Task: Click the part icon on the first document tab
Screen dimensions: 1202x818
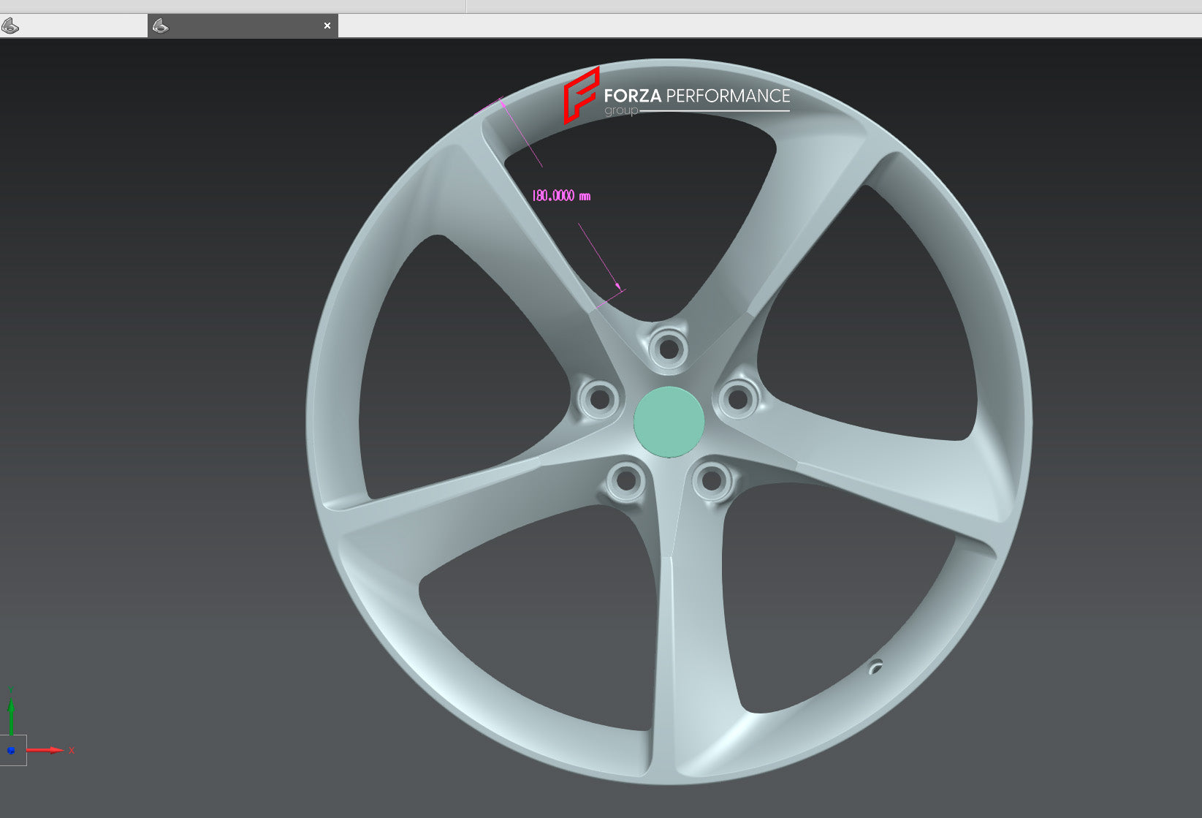Action: (x=10, y=26)
